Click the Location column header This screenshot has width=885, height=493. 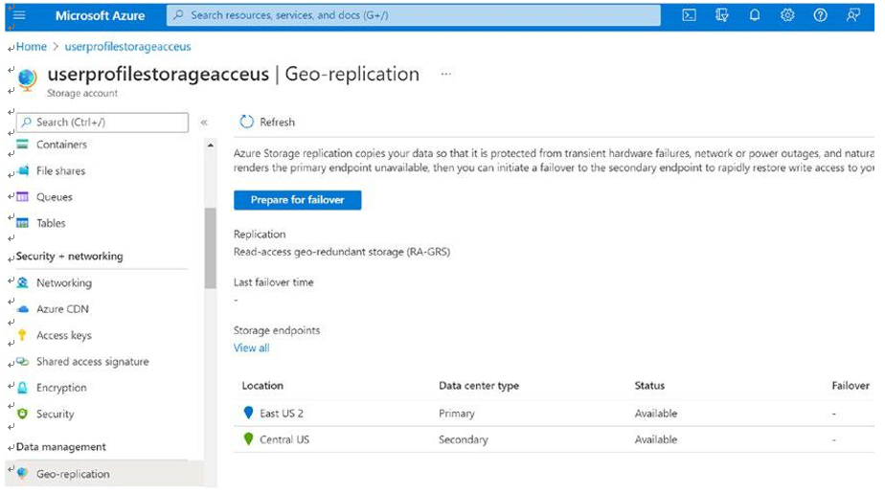pos(262,385)
